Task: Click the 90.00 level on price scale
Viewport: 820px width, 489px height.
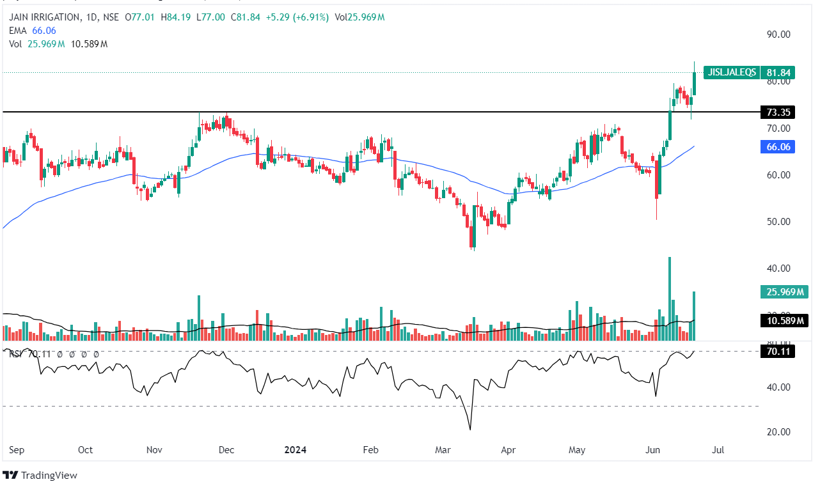Action: tap(778, 35)
